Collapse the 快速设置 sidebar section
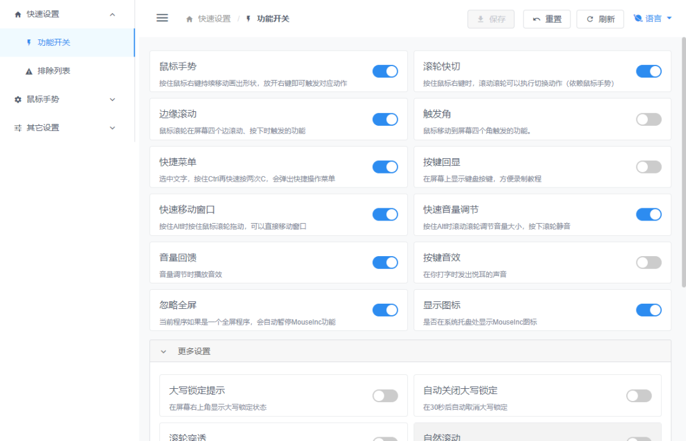686x441 pixels. [x=112, y=14]
